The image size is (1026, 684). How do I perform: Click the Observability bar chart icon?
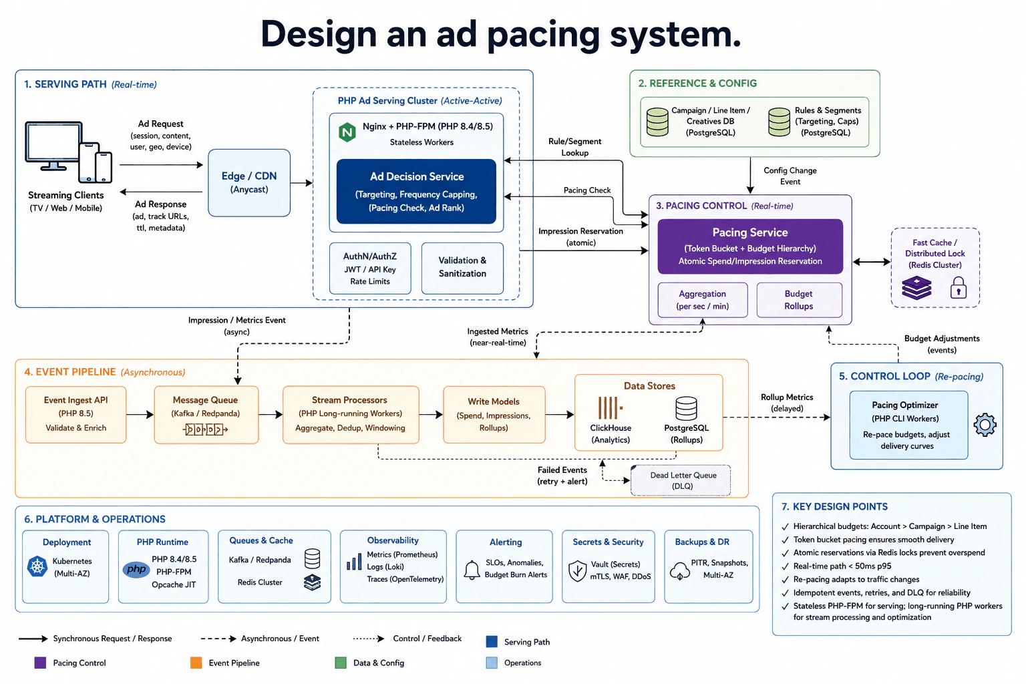[354, 562]
